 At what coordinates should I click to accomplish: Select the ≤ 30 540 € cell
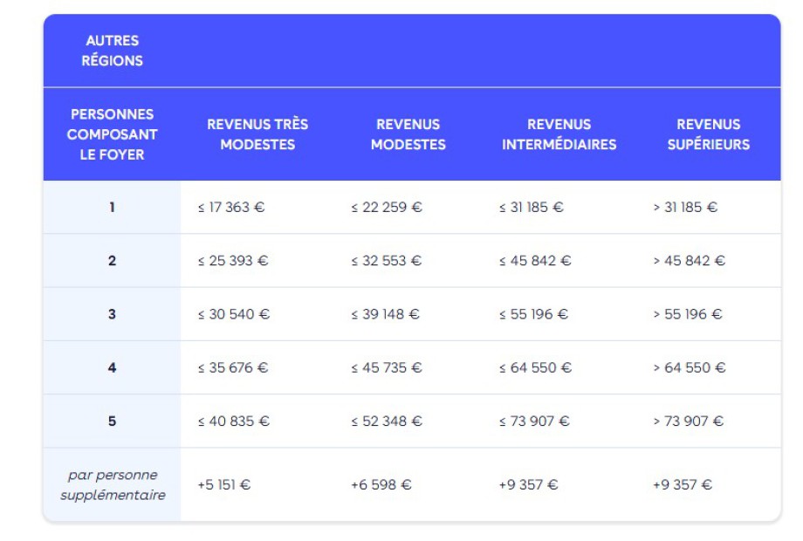[x=233, y=314]
